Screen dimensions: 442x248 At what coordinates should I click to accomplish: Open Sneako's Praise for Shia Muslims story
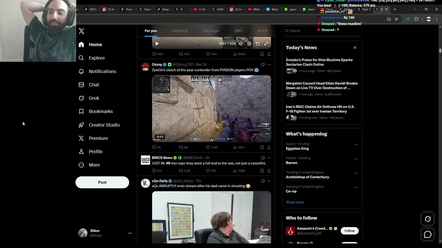click(x=319, y=62)
